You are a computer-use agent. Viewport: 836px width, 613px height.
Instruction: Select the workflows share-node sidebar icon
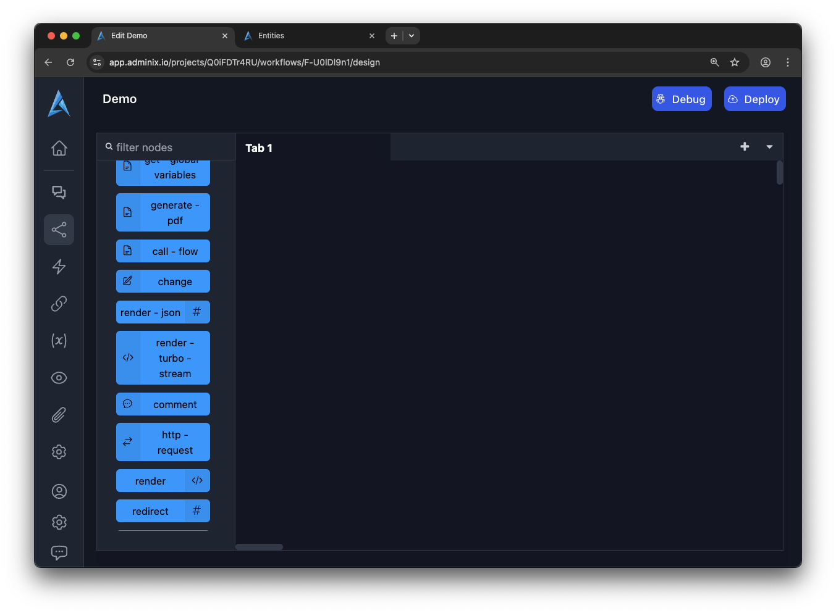point(59,230)
